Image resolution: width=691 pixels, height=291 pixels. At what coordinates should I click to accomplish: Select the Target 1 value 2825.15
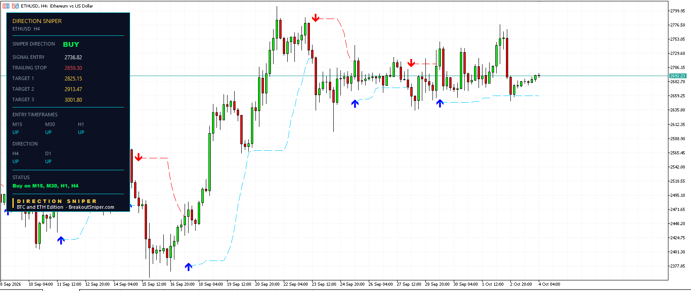tap(73, 78)
